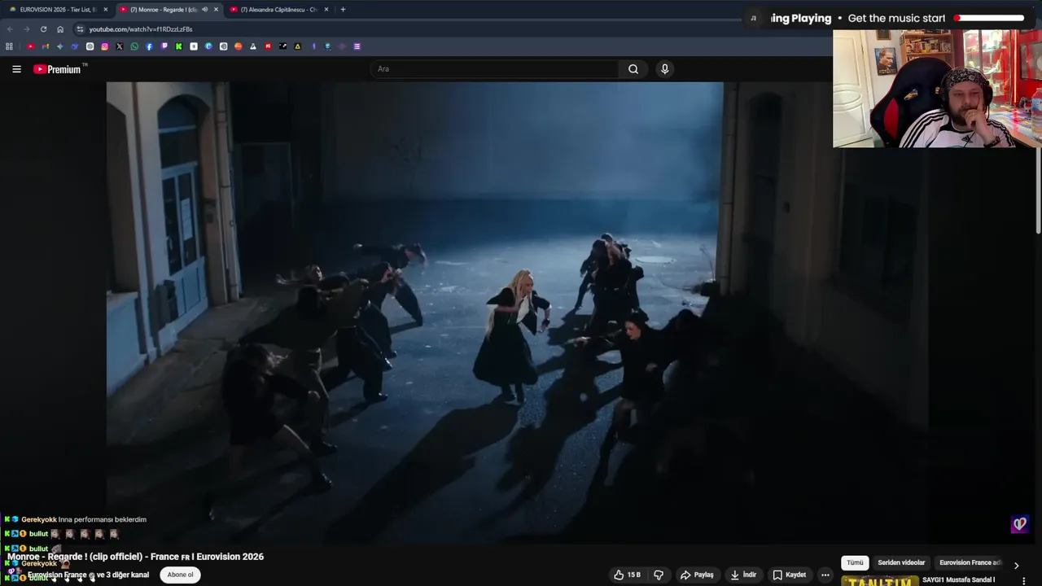Go back in browser history
The width and height of the screenshot is (1042, 586).
10,29
